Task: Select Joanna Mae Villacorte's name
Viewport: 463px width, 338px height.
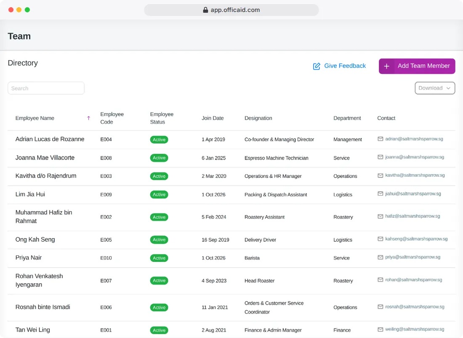Action: (x=45, y=157)
